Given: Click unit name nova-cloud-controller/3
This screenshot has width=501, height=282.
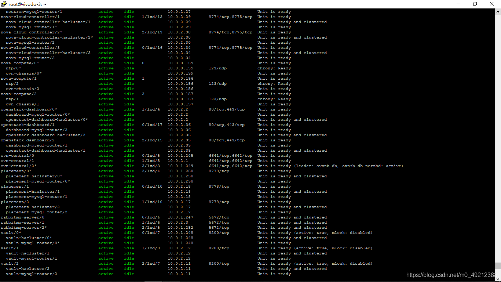Looking at the screenshot, I should pyautogui.click(x=30, y=48).
